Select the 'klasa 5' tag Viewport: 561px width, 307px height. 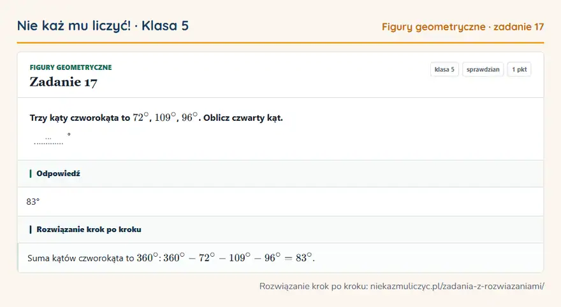point(444,69)
